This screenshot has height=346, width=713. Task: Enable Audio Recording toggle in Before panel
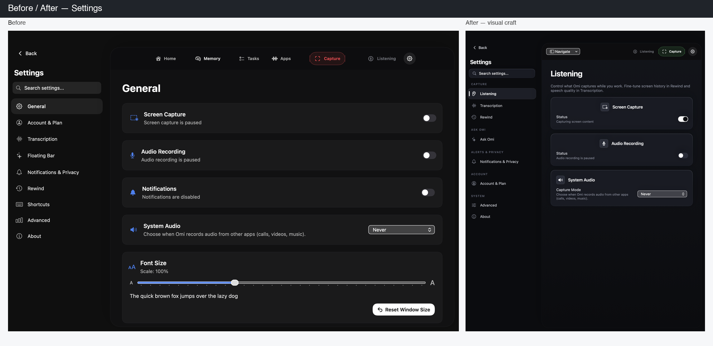(429, 155)
